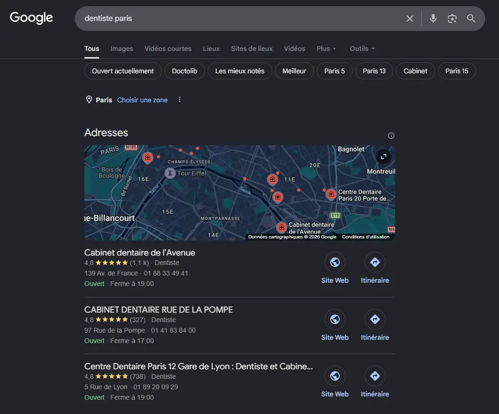Select the Meilleur filter chip
This screenshot has height=414, width=499.
pos(295,71)
